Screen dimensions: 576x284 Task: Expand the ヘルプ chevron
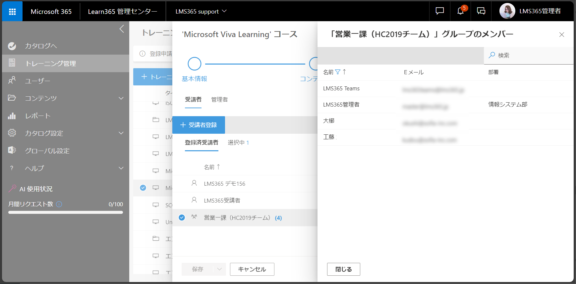click(121, 168)
